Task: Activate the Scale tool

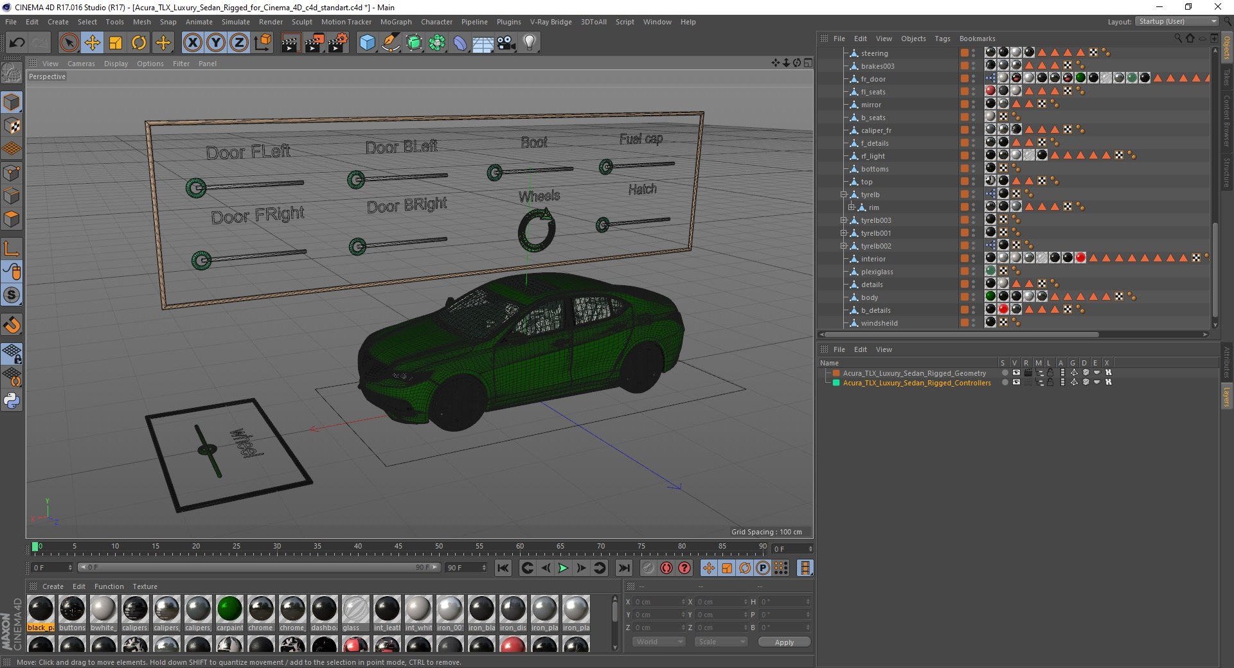Action: 116,43
